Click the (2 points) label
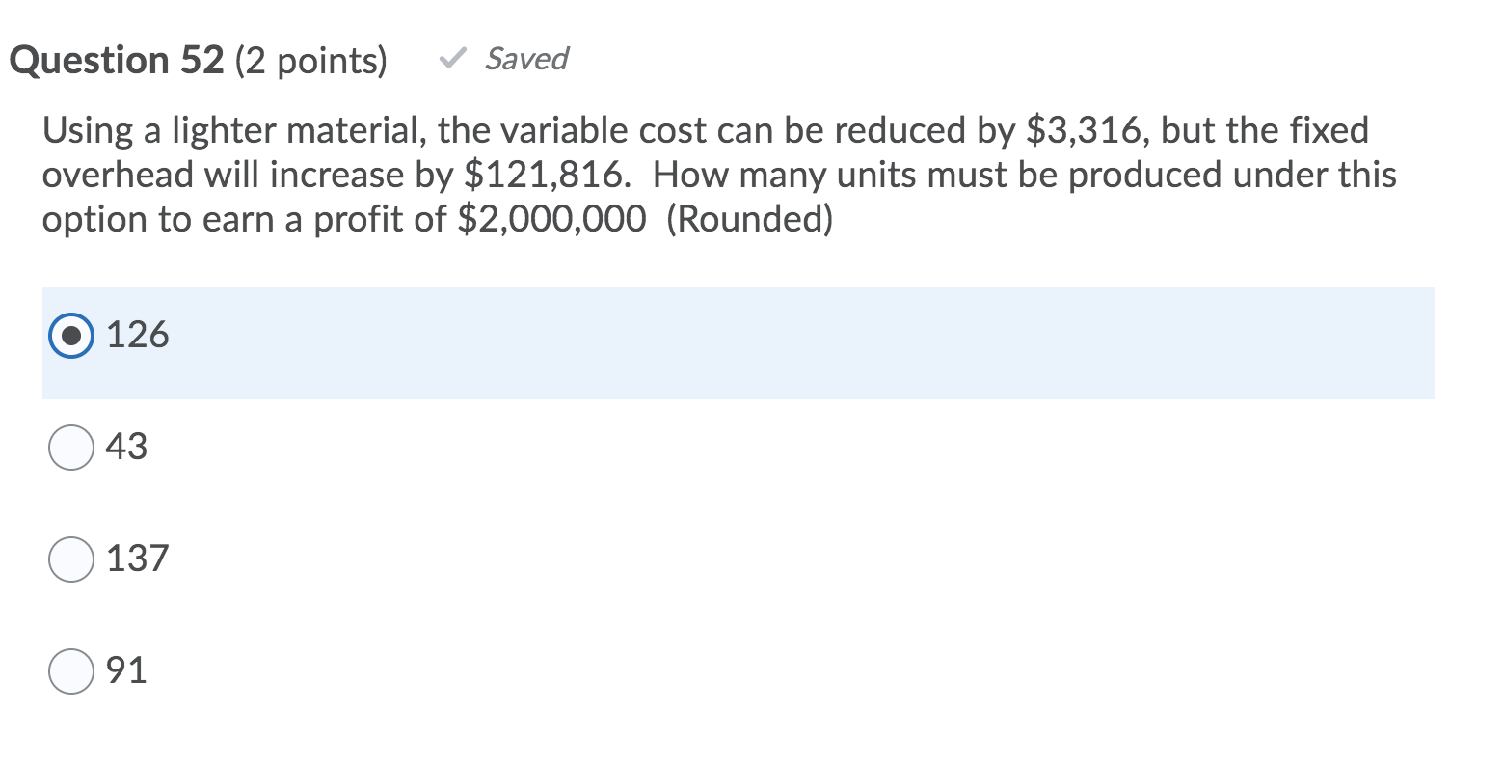This screenshot has height=764, width=1504. pyautogui.click(x=311, y=60)
